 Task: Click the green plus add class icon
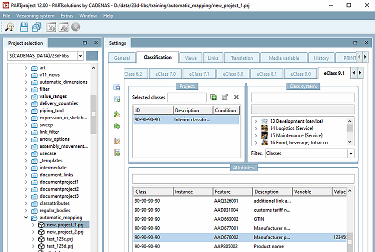coord(213,97)
